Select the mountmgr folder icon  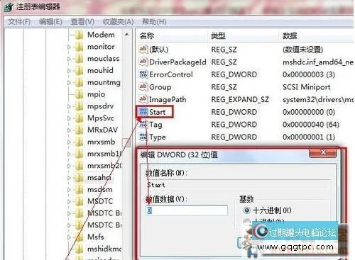point(80,82)
